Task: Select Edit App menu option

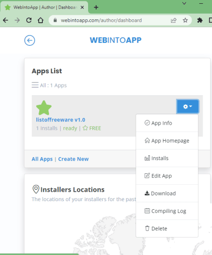Action: (167, 176)
